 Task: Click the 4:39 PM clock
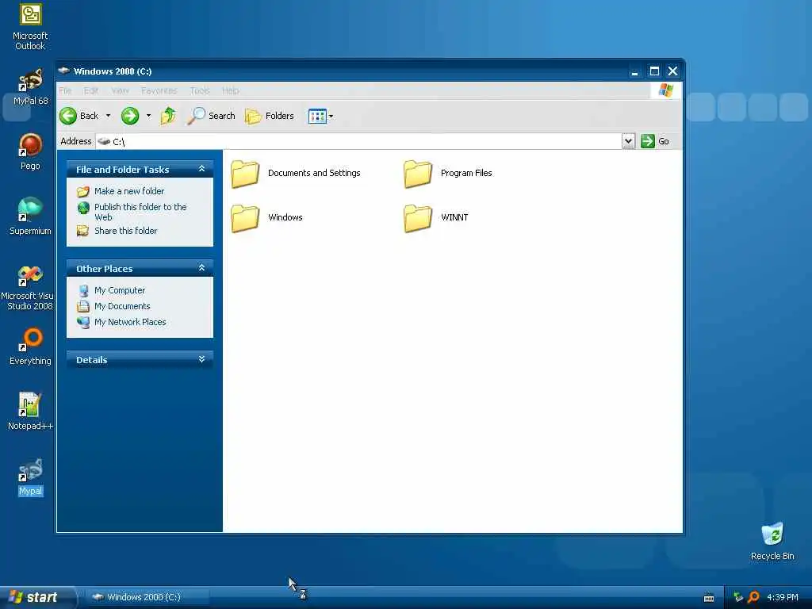pyautogui.click(x=783, y=597)
